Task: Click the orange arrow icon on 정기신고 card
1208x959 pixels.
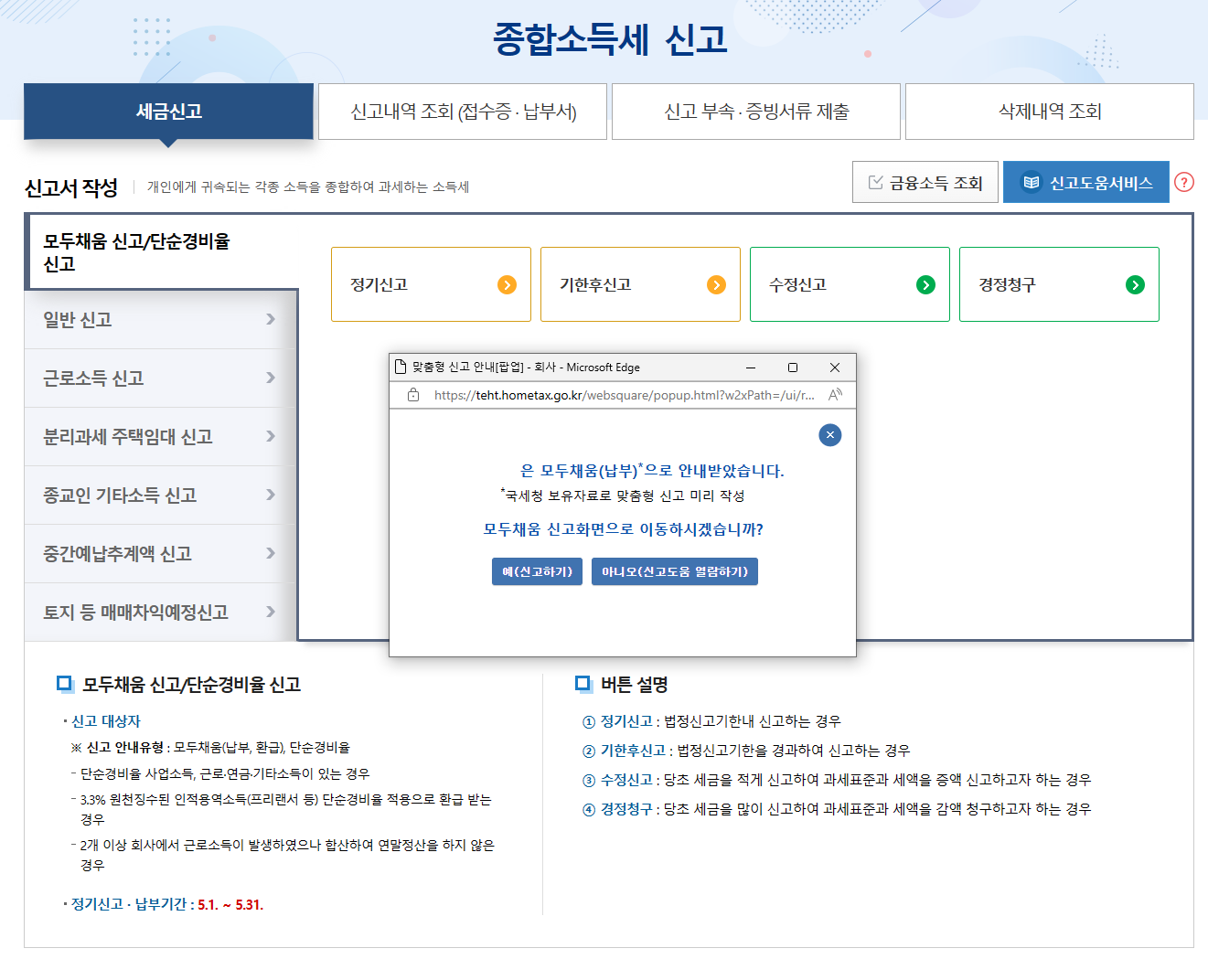Action: [x=507, y=284]
